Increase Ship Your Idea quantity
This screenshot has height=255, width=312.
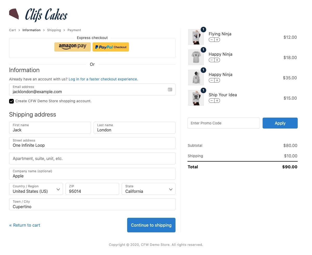[x=217, y=101]
